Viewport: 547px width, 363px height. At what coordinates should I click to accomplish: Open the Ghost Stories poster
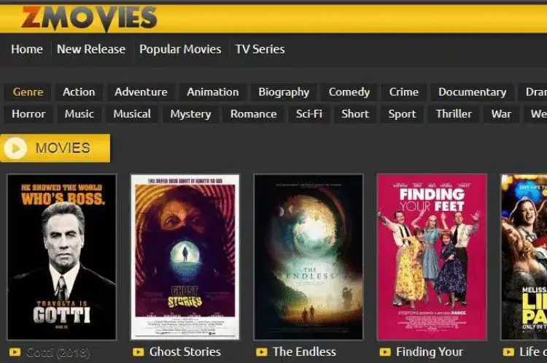click(x=185, y=257)
